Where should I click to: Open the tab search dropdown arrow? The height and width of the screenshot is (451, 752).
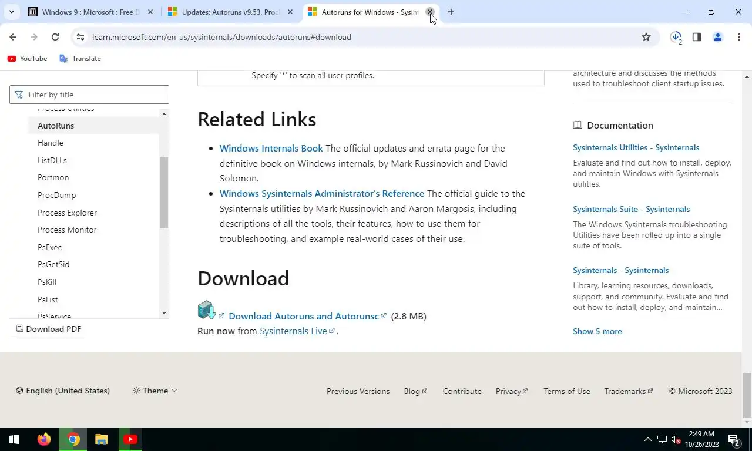(x=12, y=12)
